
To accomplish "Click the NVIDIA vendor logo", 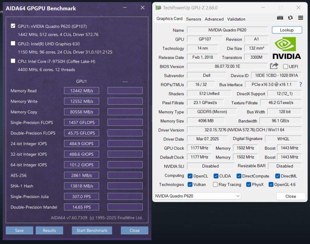I will (x=286, y=48).
